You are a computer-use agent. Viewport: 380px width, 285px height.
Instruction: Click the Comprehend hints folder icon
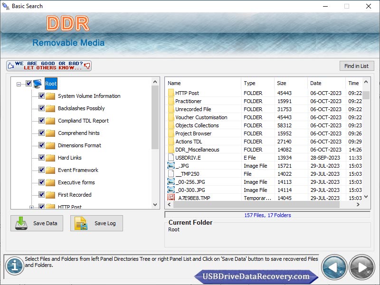coord(50,133)
